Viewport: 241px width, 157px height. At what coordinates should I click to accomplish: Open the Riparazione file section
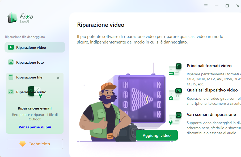[x=29, y=77]
